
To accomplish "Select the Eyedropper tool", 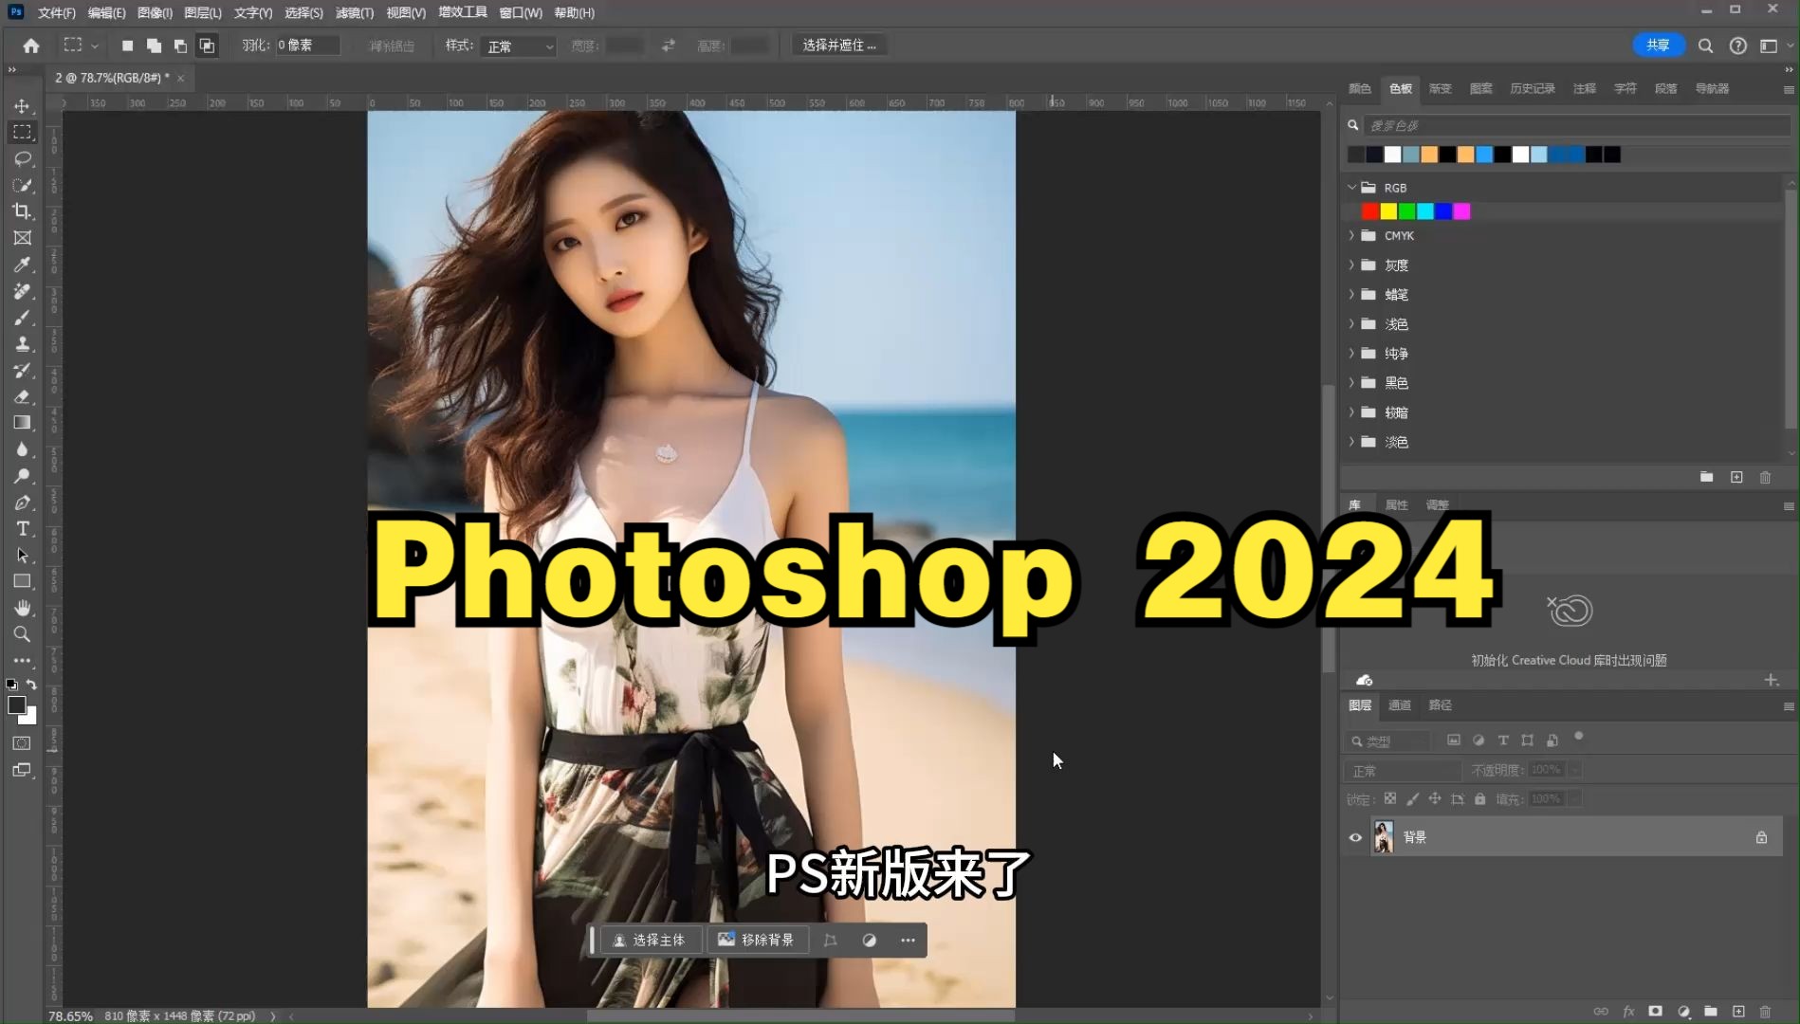I will coord(23,265).
